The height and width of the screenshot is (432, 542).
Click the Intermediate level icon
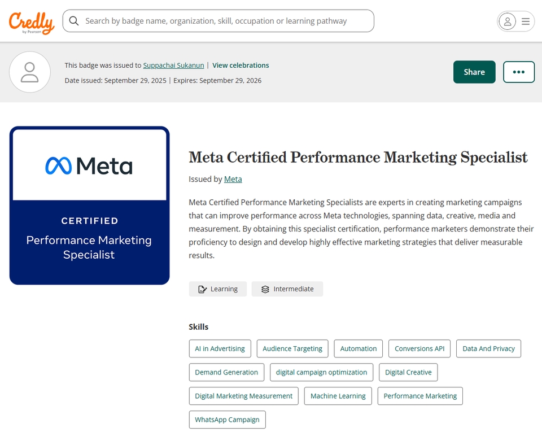[x=265, y=289]
